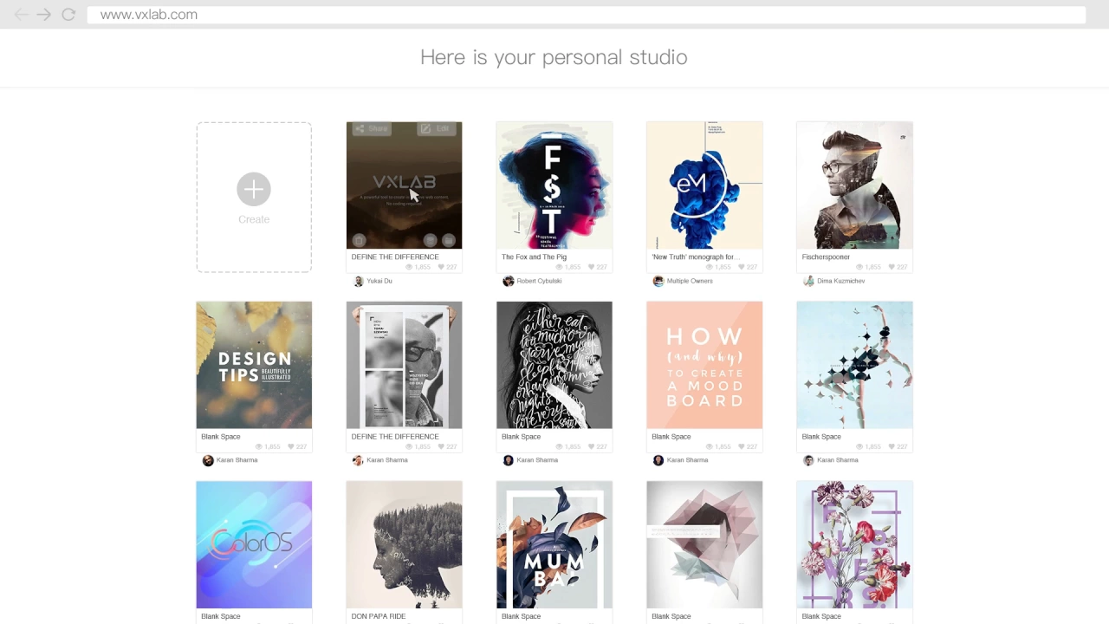Reload the page with refresh icon

pyautogui.click(x=68, y=15)
